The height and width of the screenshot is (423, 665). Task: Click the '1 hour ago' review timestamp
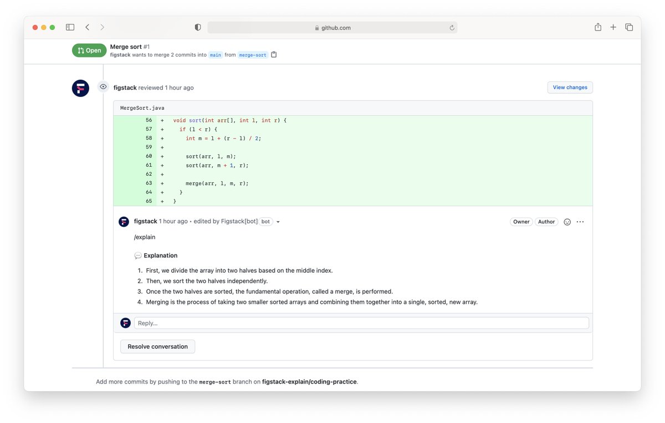click(x=180, y=88)
